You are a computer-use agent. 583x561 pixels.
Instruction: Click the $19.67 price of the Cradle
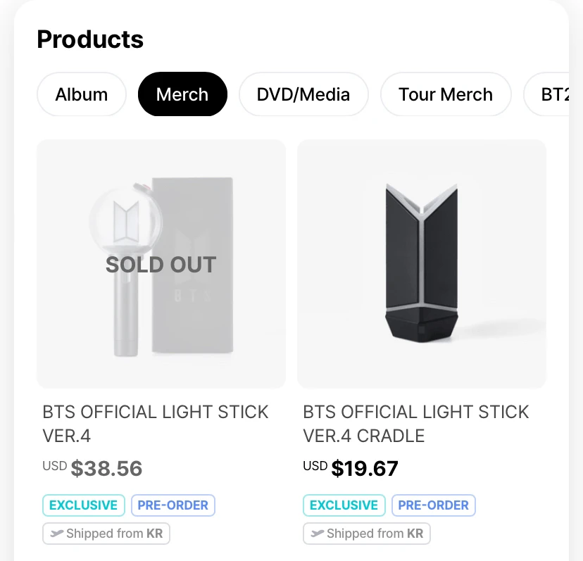365,468
